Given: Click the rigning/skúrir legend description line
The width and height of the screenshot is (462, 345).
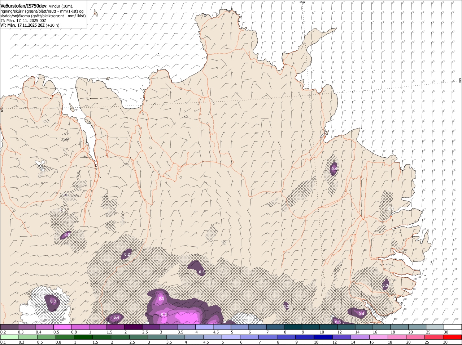Looking at the screenshot, I should coord(42,11).
